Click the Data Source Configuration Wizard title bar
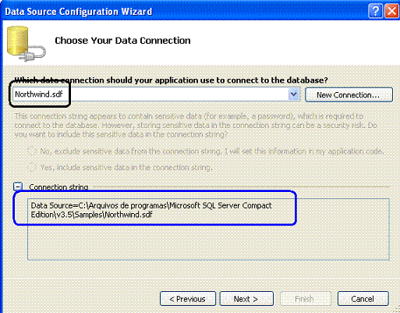Image resolution: width=400 pixels, height=313 pixels. (x=182, y=11)
